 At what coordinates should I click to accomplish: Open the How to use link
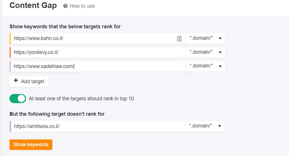82,6
